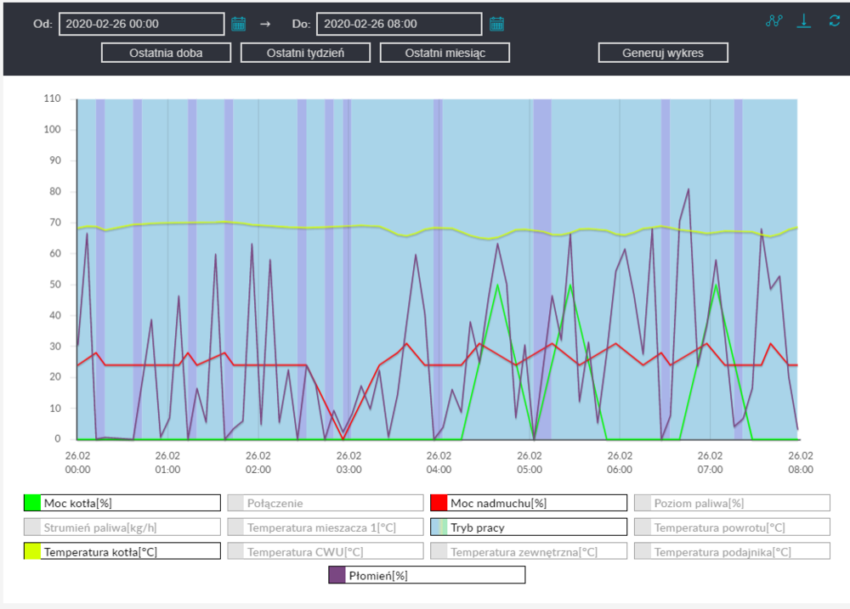Enable the Połączenie series in the legend

[x=326, y=503]
